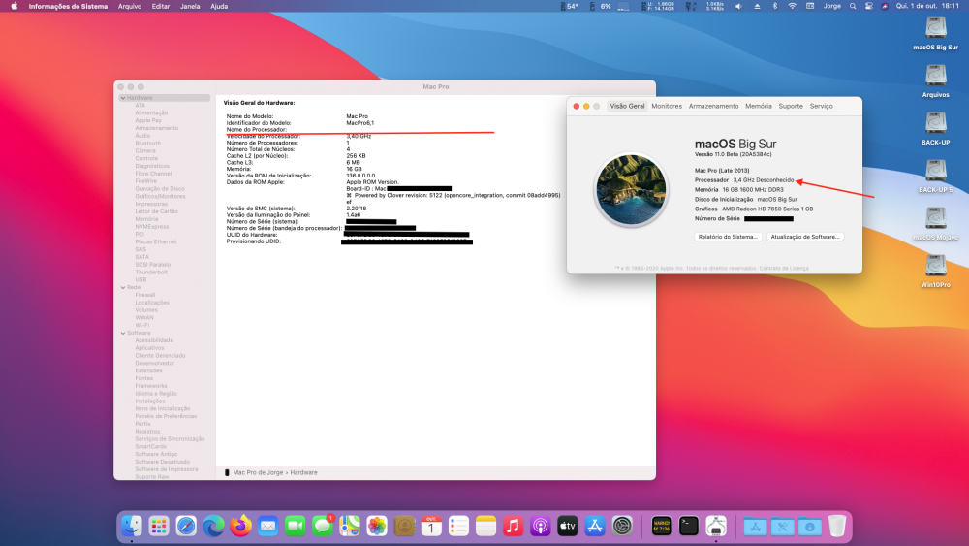Collapse the Hardware section in sidebar
Screen dimensions: 969x546
pos(123,98)
